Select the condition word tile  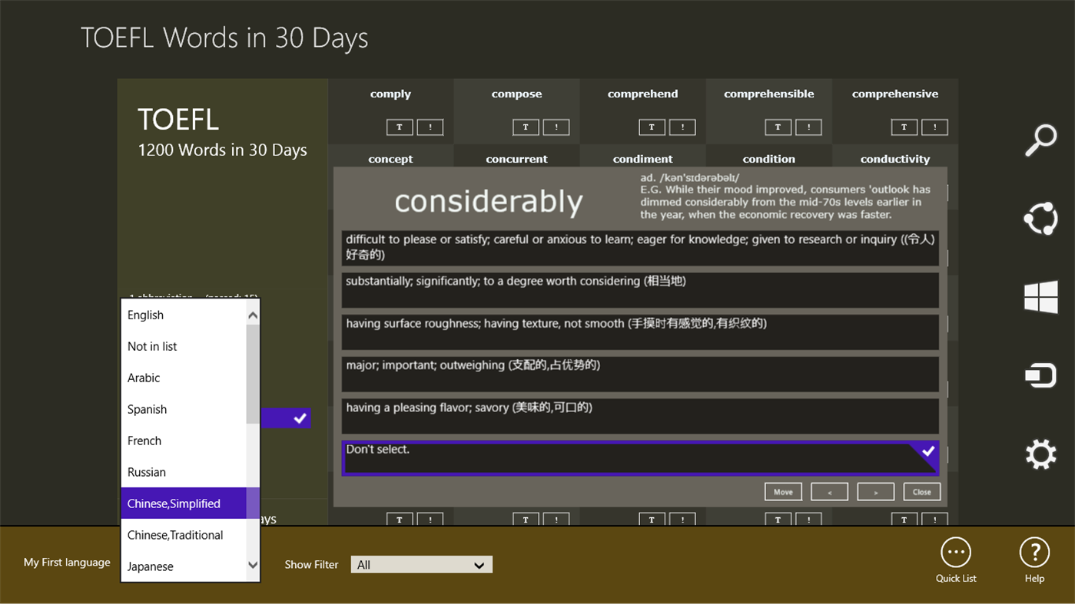(768, 159)
